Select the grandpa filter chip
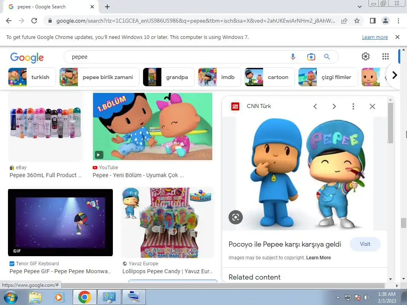 [x=169, y=77]
